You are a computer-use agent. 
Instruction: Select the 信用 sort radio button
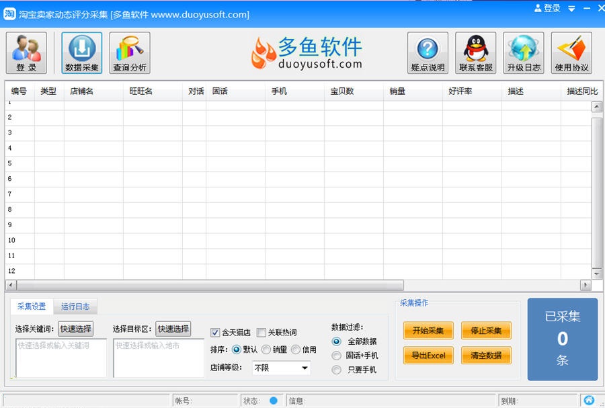[x=296, y=350]
